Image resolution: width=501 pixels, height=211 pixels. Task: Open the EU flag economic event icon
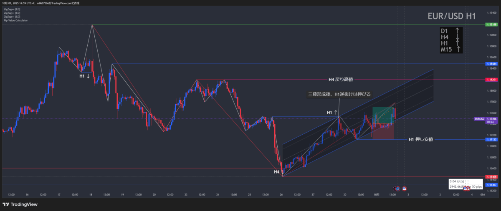pos(397,188)
